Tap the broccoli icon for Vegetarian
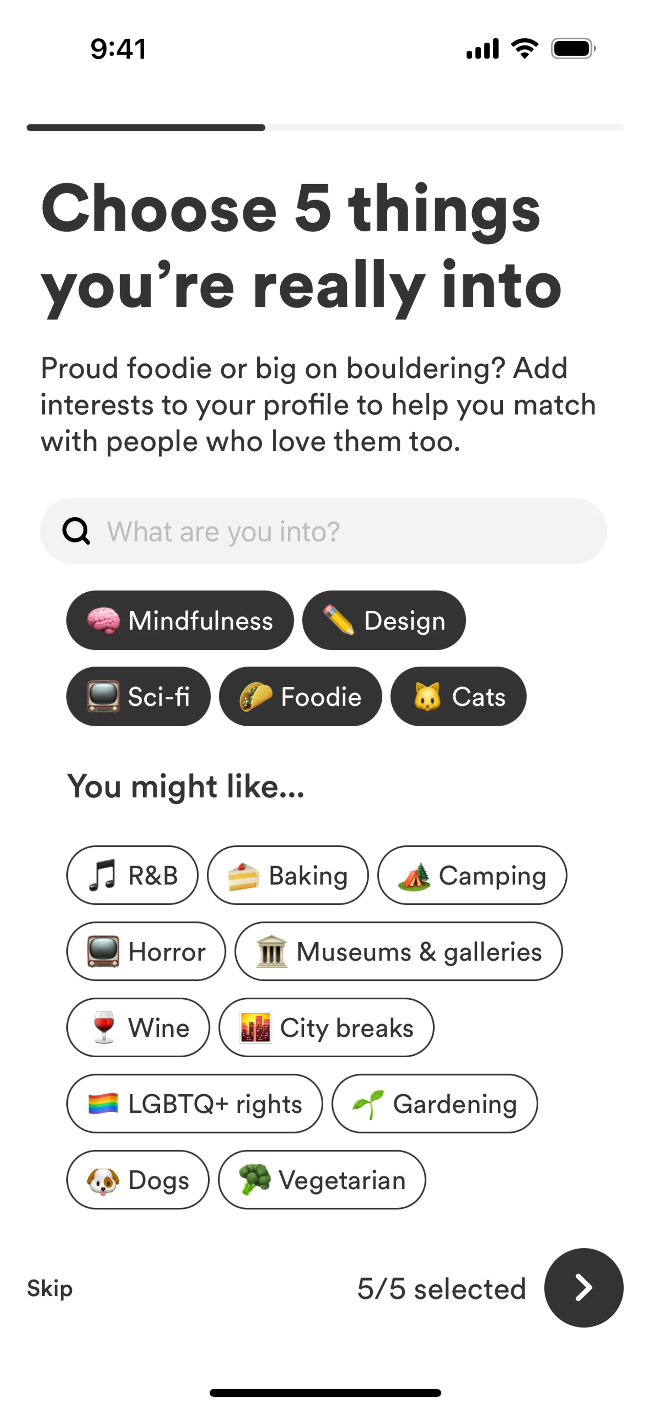The height and width of the screenshot is (1410, 650). point(255,1180)
